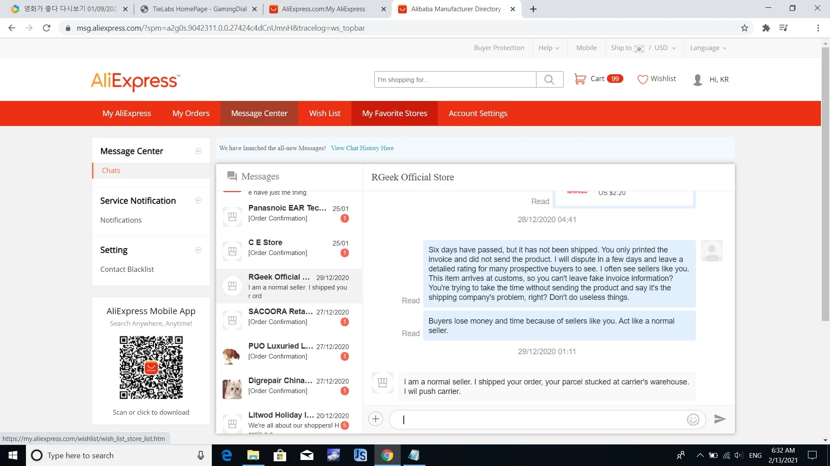Viewport: 830px width, 466px height.
Task: Click the View Chat History Here link
Action: click(362, 148)
